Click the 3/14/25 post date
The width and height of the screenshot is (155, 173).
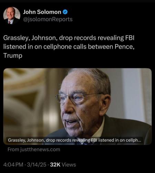(37, 165)
